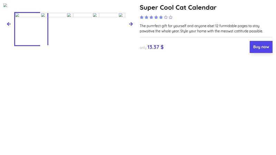Choose the second carousel thumbnail
Image resolution: width=276 pixels, height=155 pixels.
[x=53, y=15]
